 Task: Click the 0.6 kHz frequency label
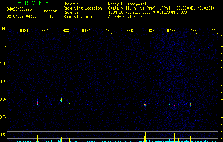pos(3,135)
